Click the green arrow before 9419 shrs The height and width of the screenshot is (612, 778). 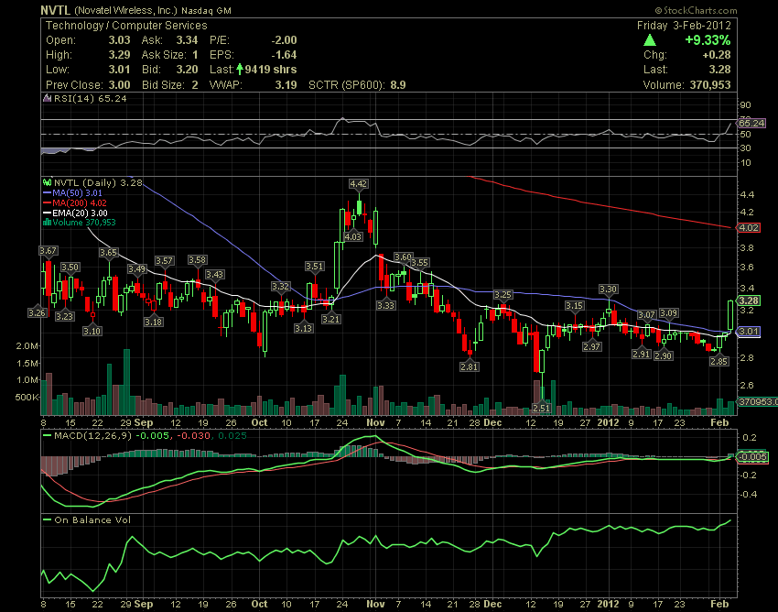(x=240, y=69)
